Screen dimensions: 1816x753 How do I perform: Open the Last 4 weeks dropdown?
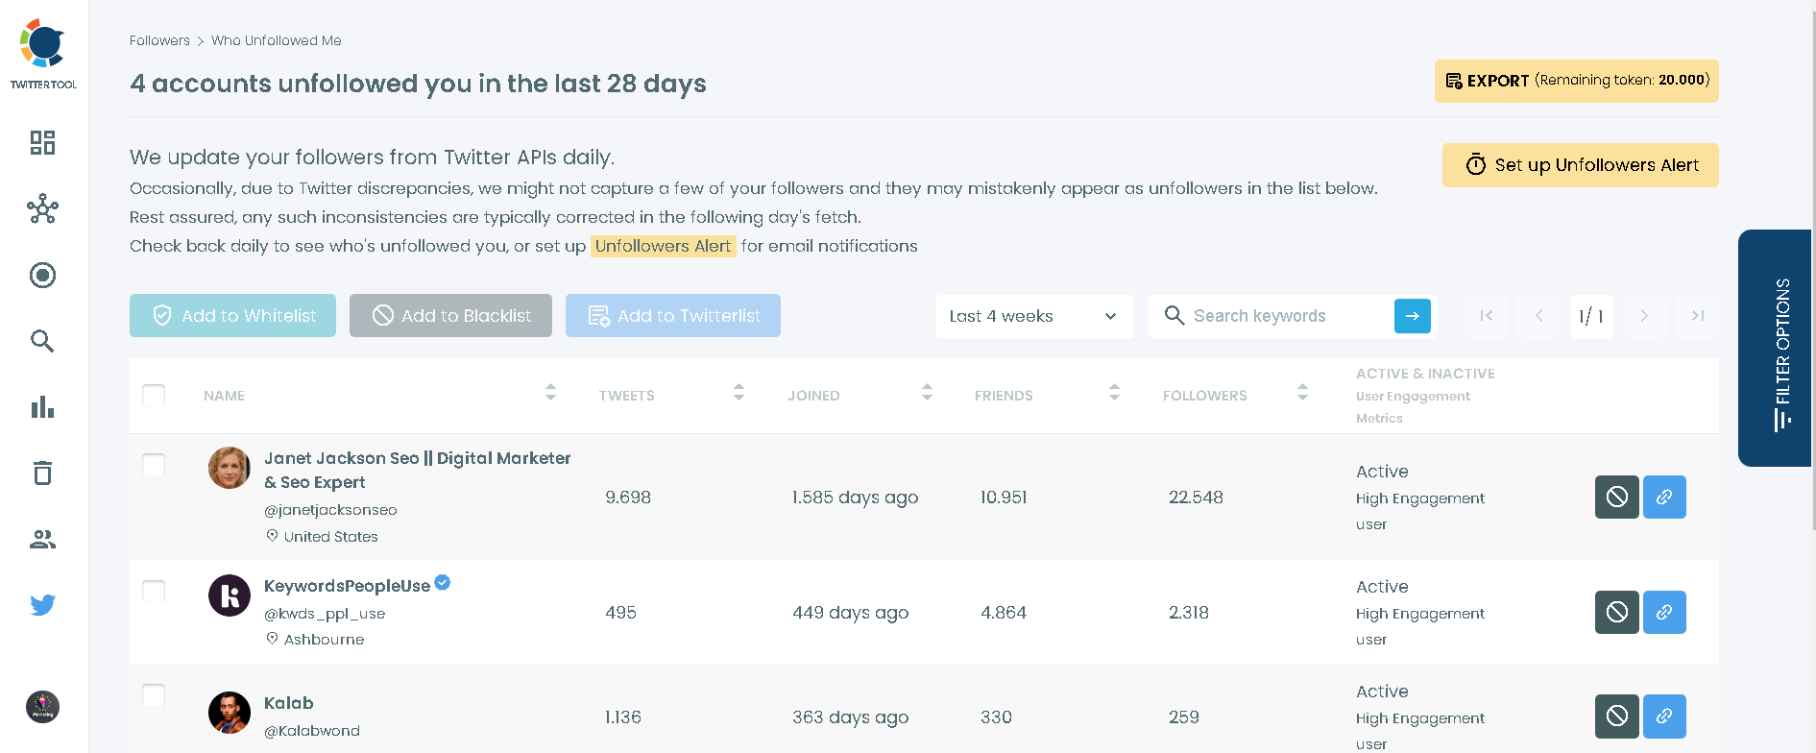click(x=1033, y=316)
